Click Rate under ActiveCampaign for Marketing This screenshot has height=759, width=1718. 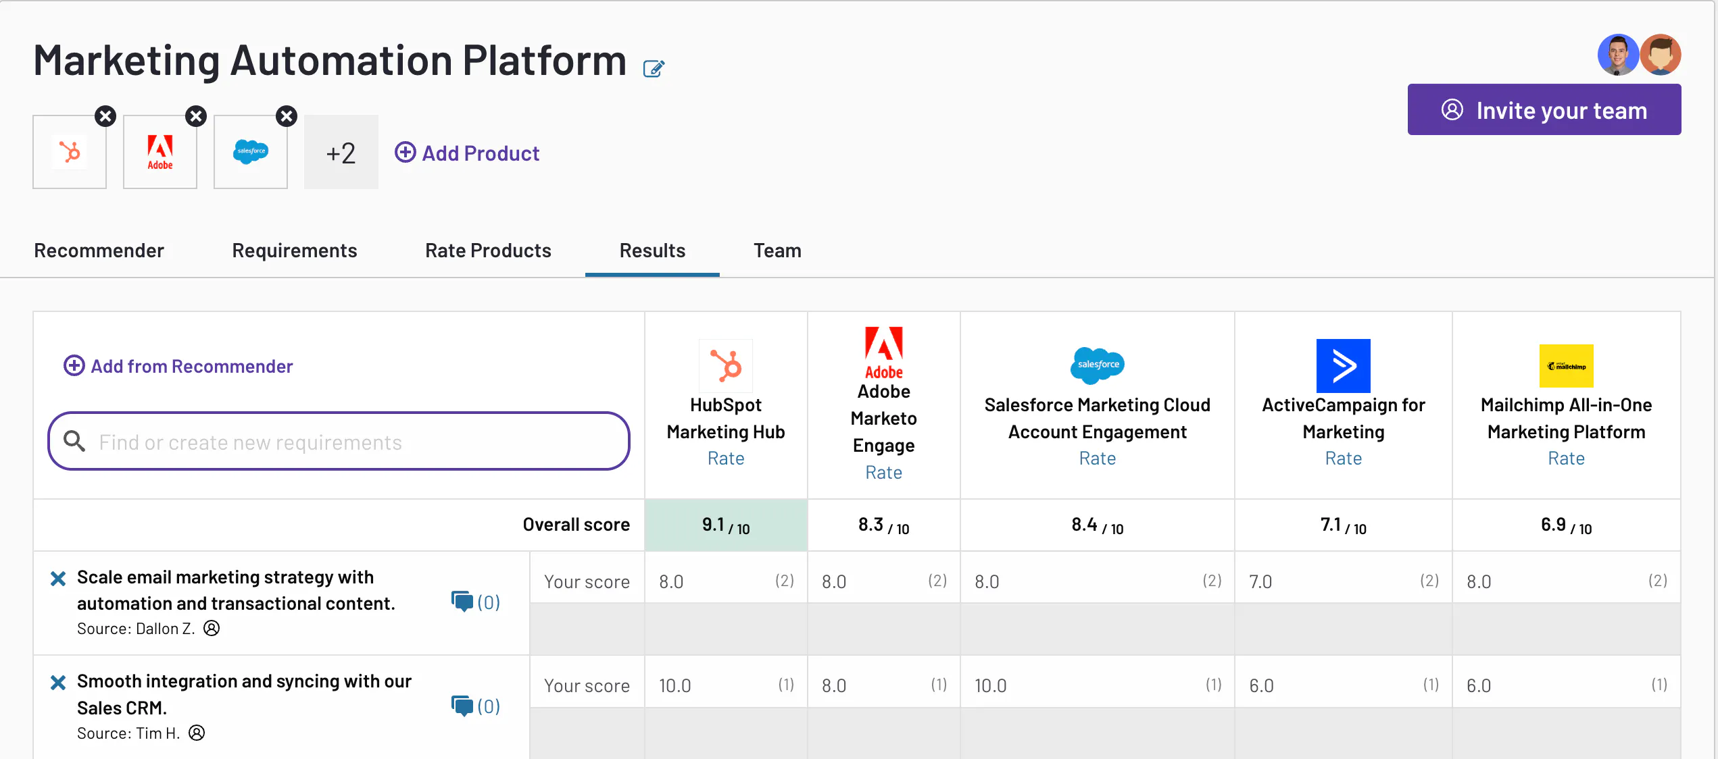click(x=1343, y=459)
